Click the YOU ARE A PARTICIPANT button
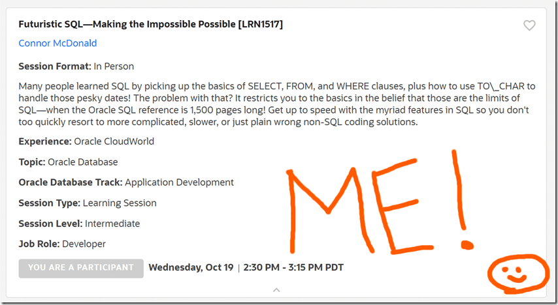 click(81, 268)
